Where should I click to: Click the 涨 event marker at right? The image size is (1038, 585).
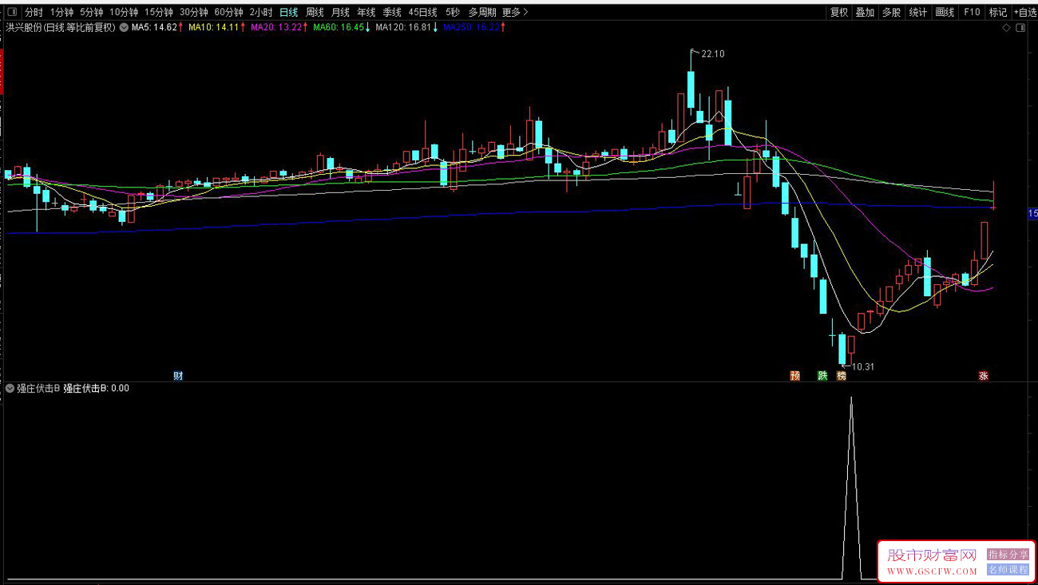[x=984, y=376]
